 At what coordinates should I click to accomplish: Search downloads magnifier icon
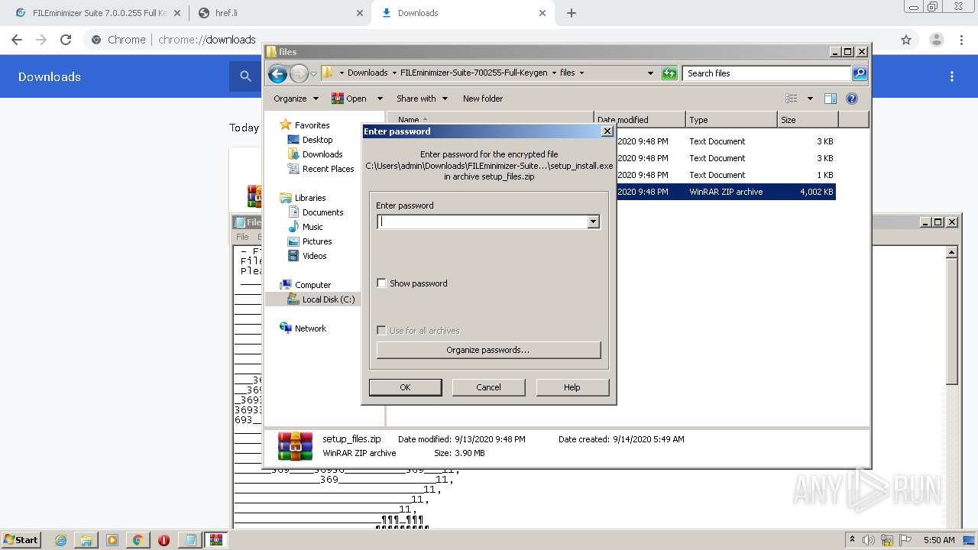(245, 76)
